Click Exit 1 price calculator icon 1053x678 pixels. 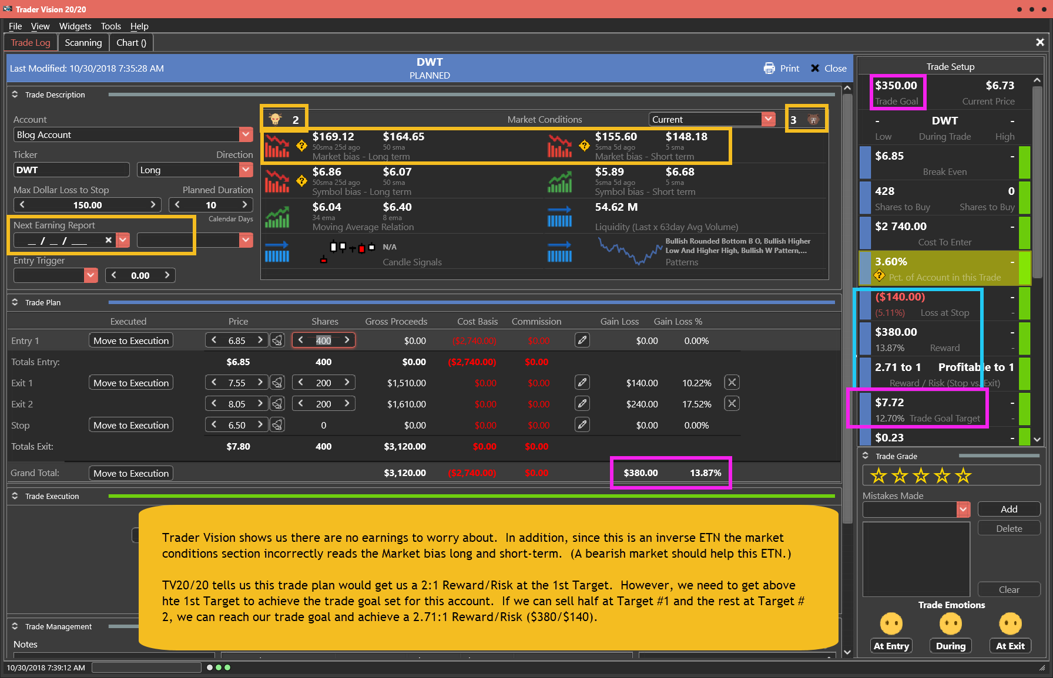tap(277, 383)
